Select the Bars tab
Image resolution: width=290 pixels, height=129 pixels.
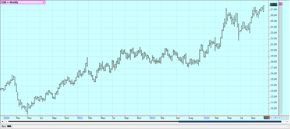[x=6, y=126]
